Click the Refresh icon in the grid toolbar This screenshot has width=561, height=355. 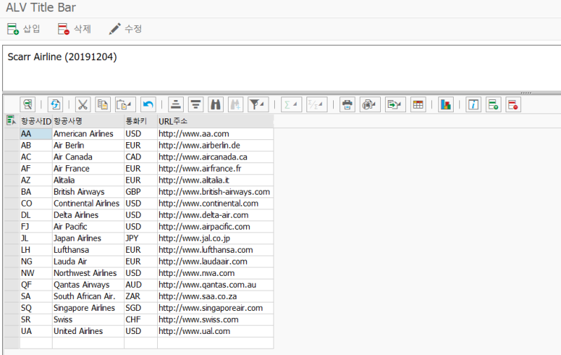click(55, 104)
